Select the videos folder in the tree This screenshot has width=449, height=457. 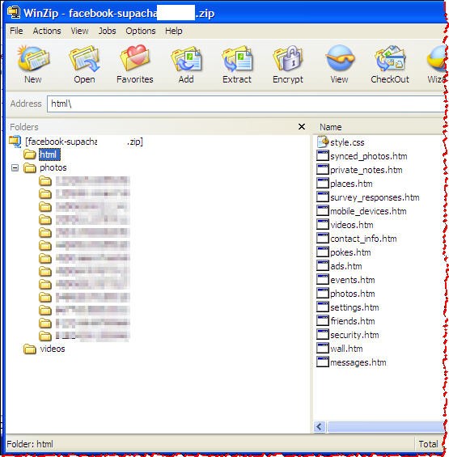[x=53, y=349]
